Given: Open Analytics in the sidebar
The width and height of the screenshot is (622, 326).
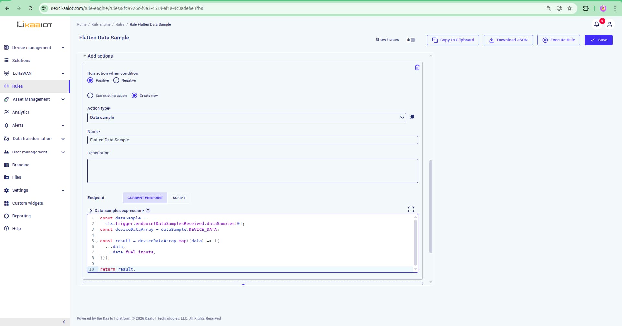Looking at the screenshot, I should click(x=21, y=112).
